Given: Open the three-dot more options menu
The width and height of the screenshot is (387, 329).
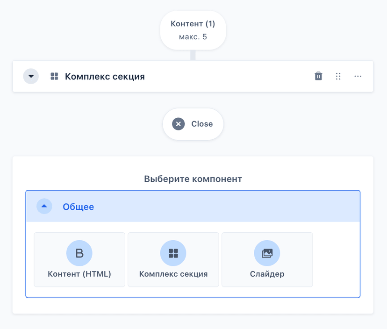Looking at the screenshot, I should point(358,76).
